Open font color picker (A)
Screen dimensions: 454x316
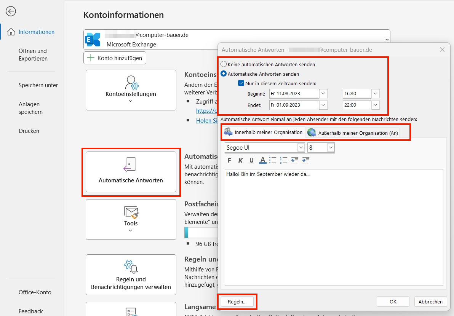[x=263, y=160]
